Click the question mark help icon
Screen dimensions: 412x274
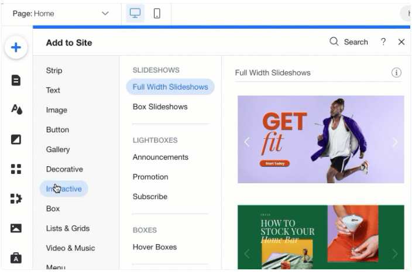coord(383,42)
